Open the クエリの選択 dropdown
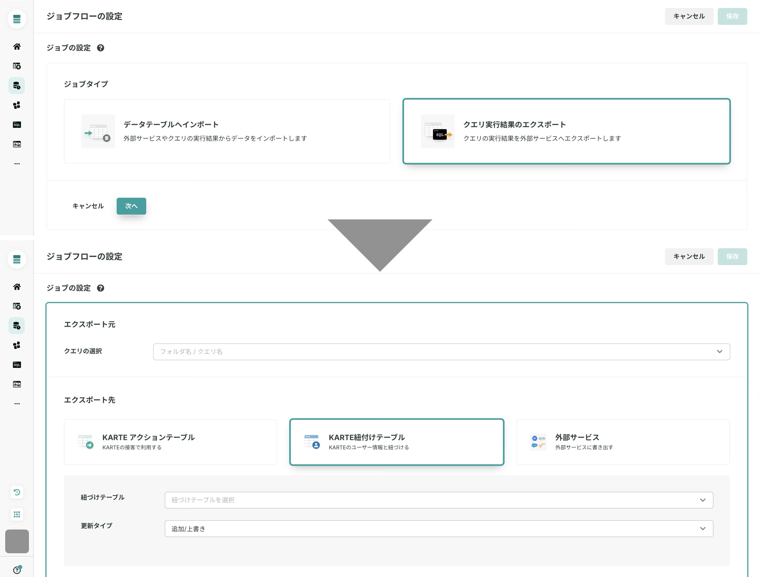Image resolution: width=760 pixels, height=577 pixels. tap(441, 352)
